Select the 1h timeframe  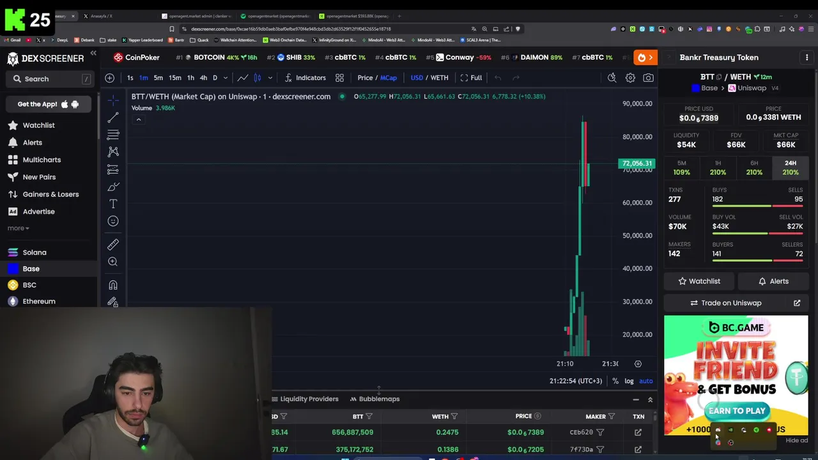190,78
